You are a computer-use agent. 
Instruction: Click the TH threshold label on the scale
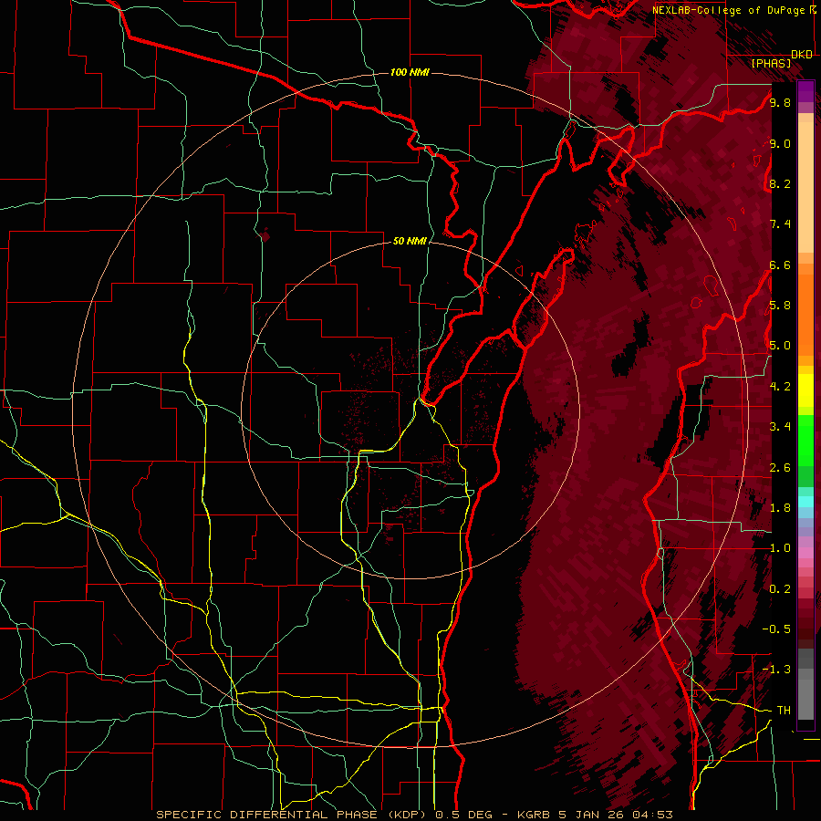(784, 711)
